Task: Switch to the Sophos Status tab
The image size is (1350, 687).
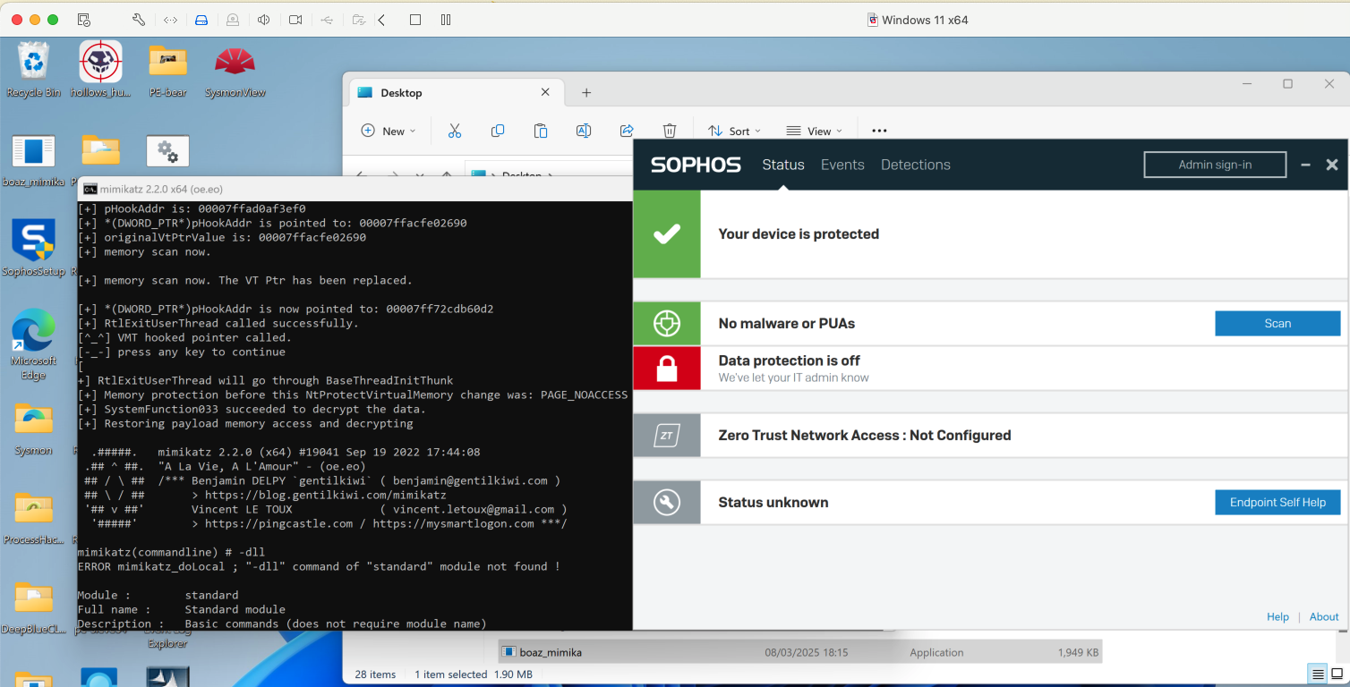Action: click(783, 165)
